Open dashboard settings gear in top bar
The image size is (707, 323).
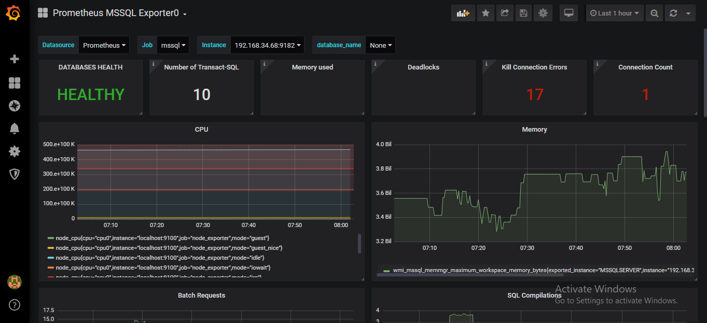point(543,13)
